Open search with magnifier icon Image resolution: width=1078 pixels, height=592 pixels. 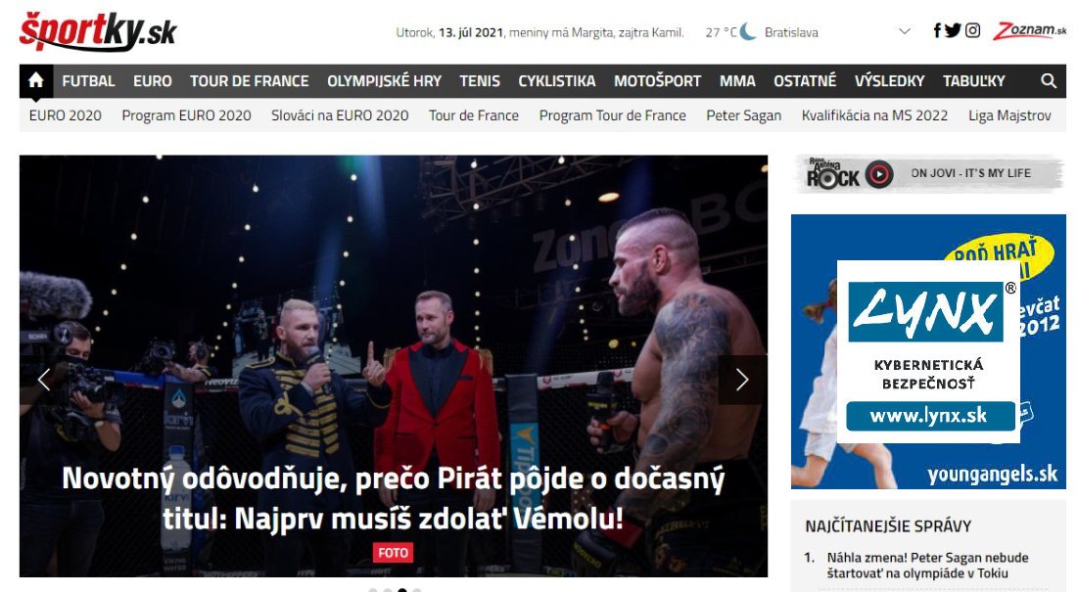pos(1049,81)
